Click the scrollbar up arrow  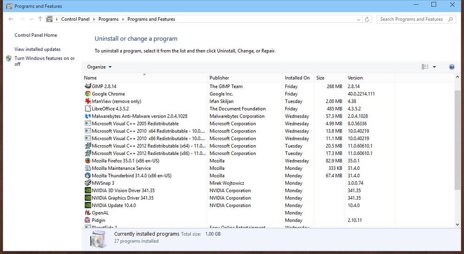(x=458, y=77)
